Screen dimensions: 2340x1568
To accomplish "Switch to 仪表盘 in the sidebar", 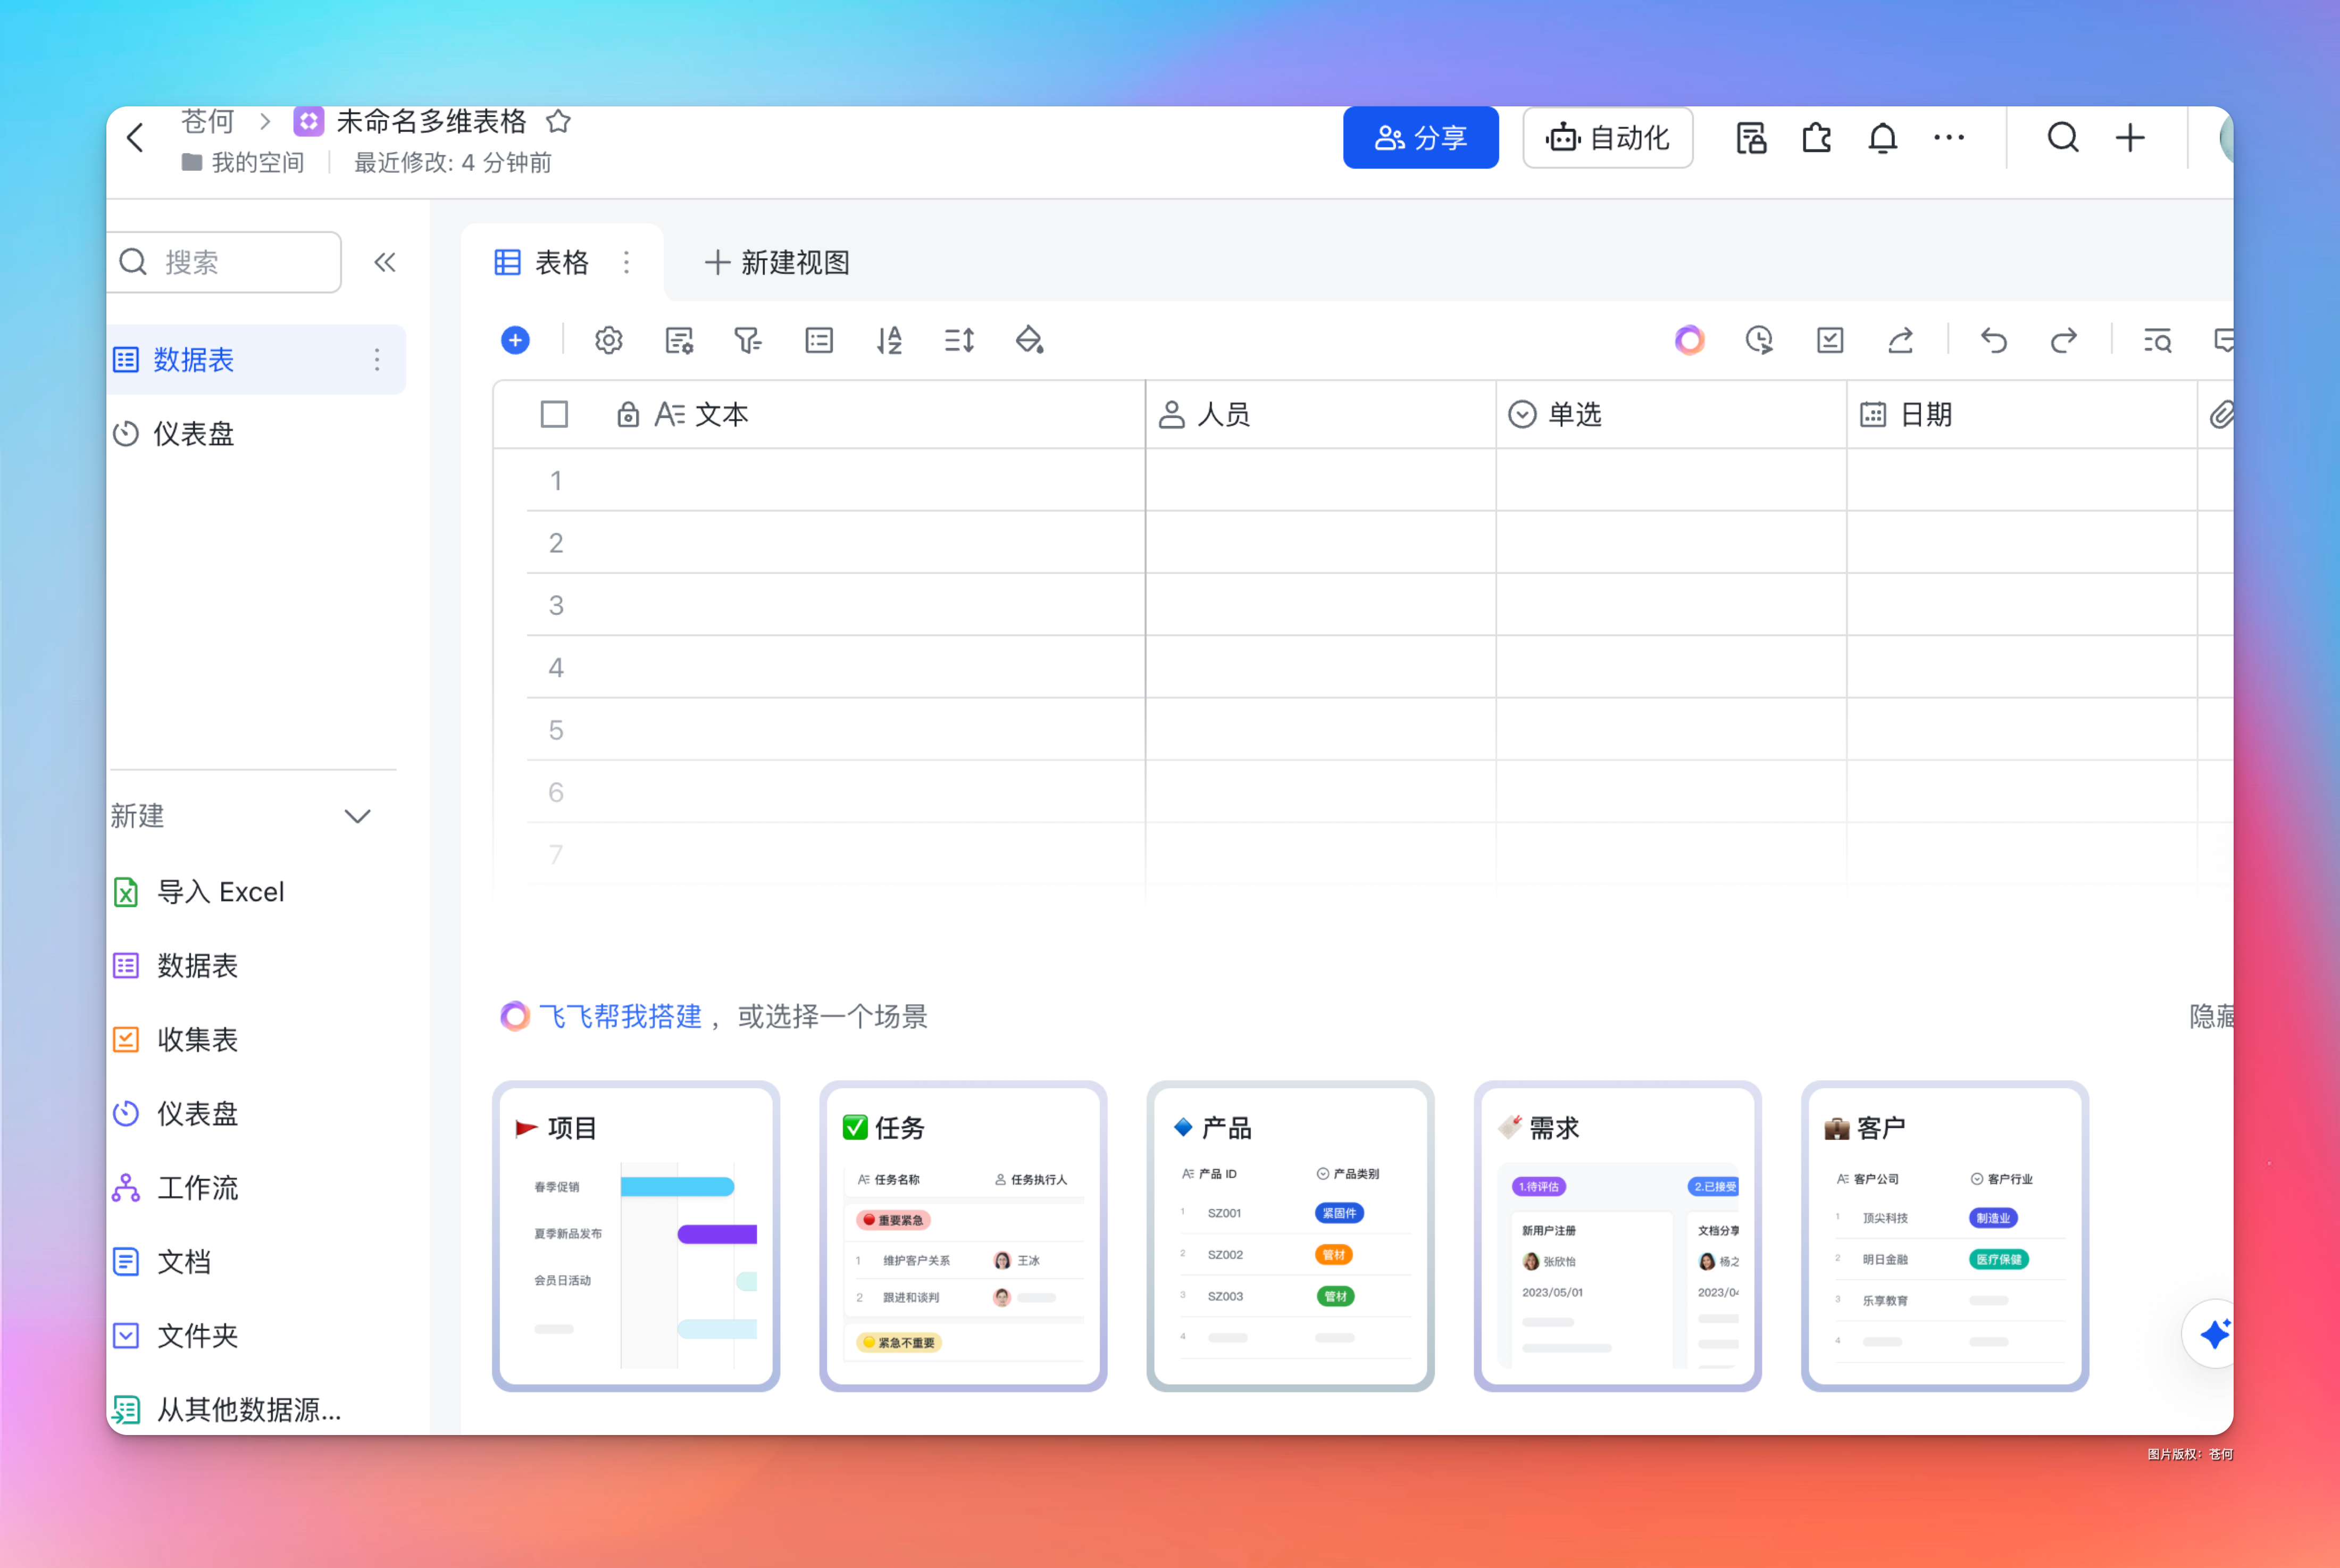I will click(193, 434).
